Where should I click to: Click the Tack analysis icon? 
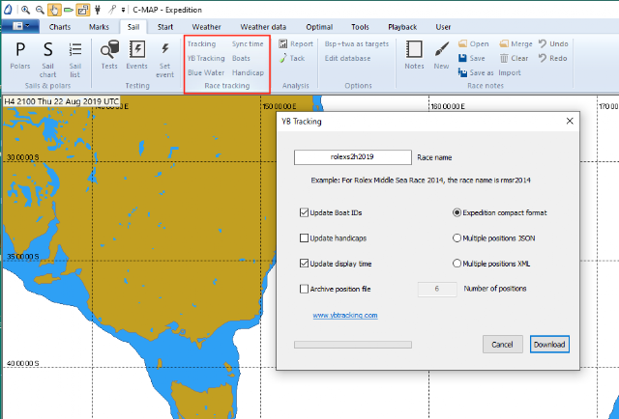pyautogui.click(x=283, y=58)
